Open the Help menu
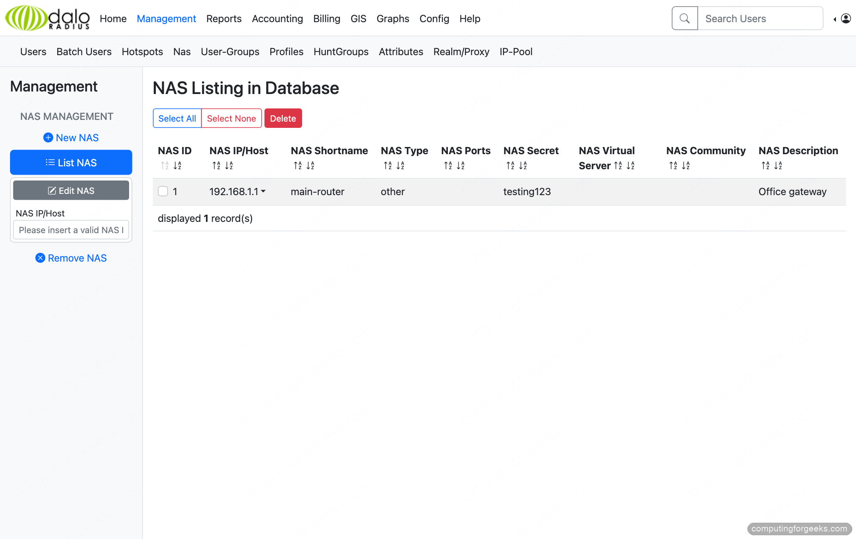This screenshot has width=856, height=539. (470, 19)
